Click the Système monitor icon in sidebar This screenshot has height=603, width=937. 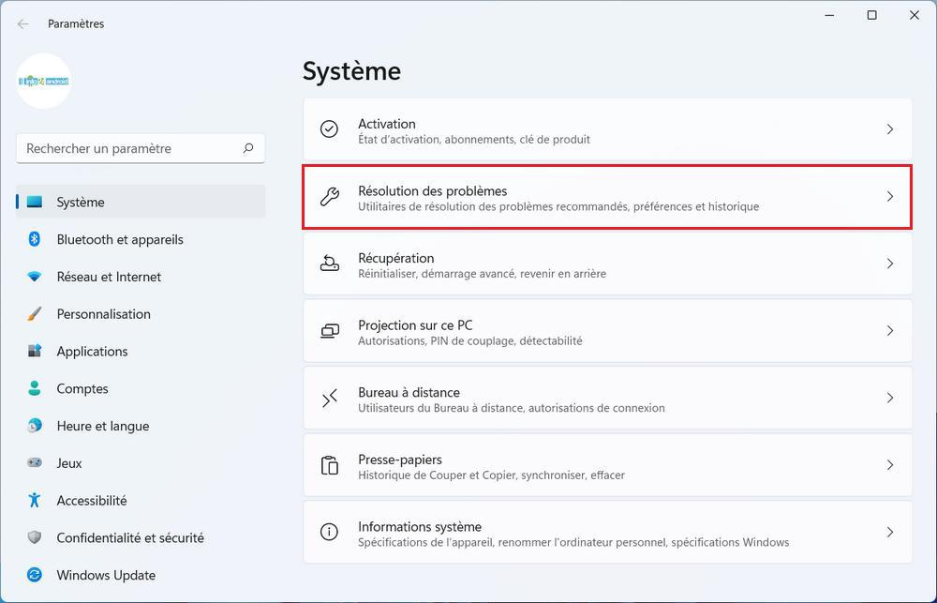(x=35, y=202)
